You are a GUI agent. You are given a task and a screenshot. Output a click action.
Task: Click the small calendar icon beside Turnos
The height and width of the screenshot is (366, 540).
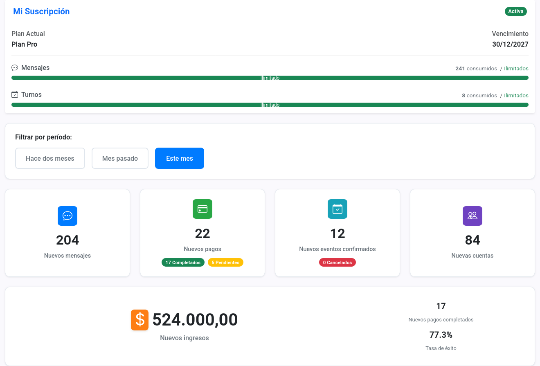(15, 95)
